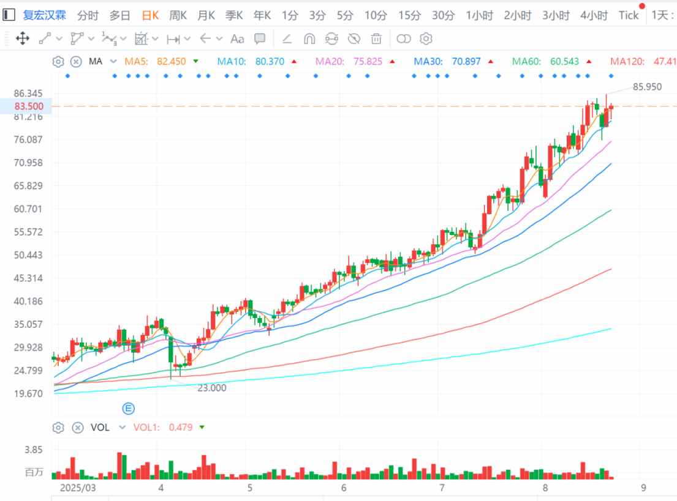Open the polyline tool dropdown arrow
This screenshot has width=677, height=501.
91,39
